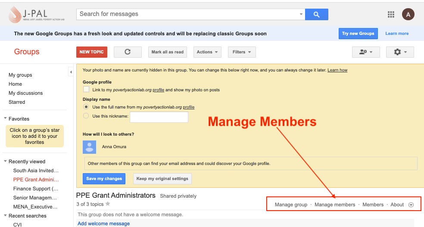Open the 'profile' link in the checkbox row
The image size is (424, 227).
coord(159,90)
